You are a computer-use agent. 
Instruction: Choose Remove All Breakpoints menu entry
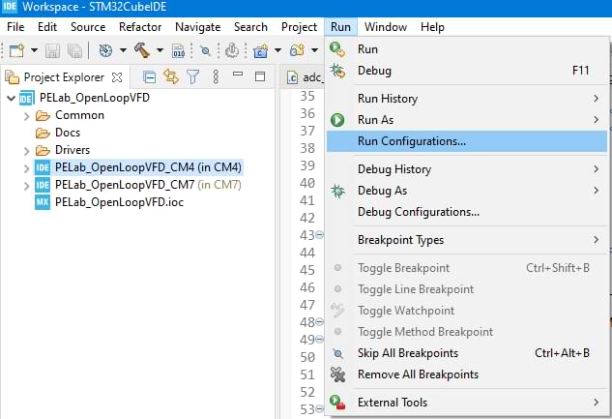point(467,374)
